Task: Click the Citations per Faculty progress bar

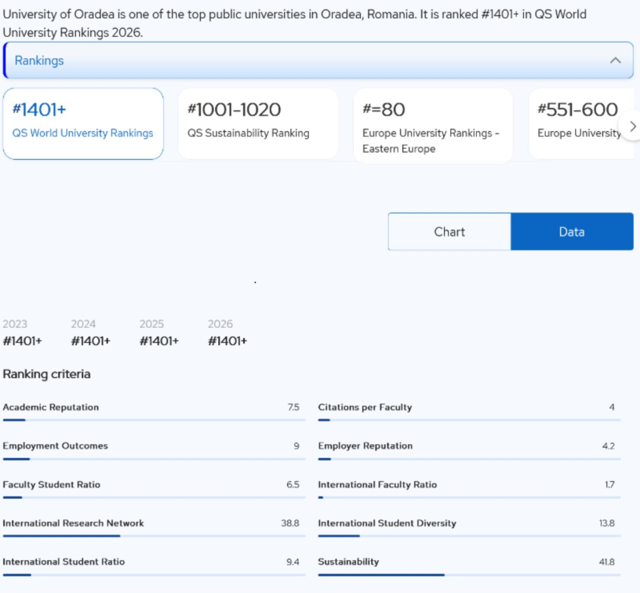Action: click(469, 420)
